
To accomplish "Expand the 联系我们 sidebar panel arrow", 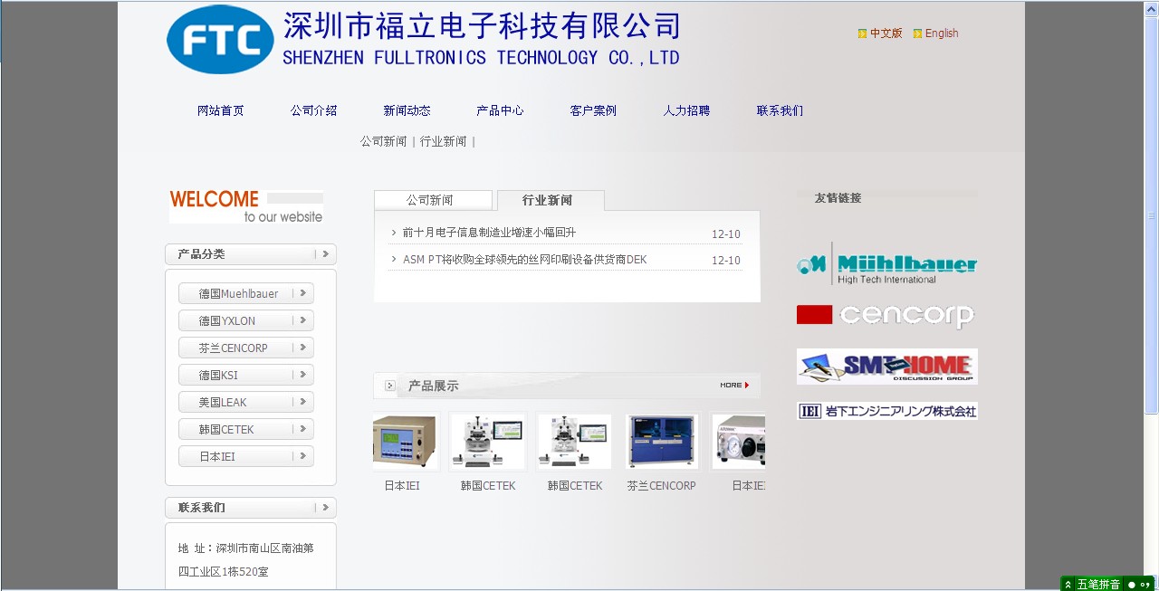I will click(x=326, y=508).
